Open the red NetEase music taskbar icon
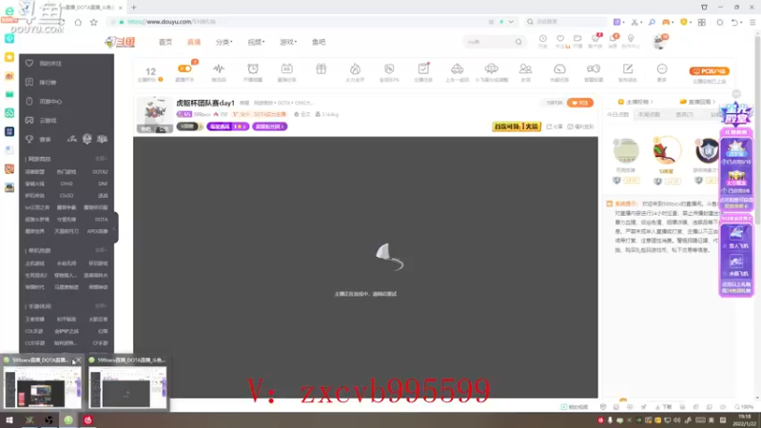This screenshot has width=761, height=428. [88, 420]
